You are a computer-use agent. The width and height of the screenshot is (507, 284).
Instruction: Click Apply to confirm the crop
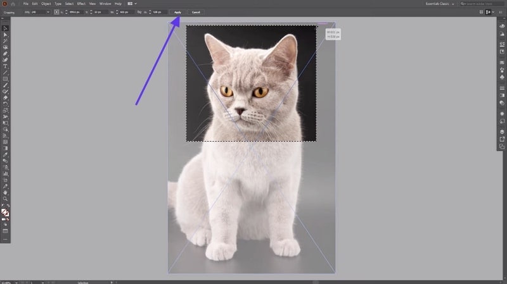pyautogui.click(x=177, y=12)
